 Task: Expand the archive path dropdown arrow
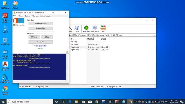155,35
